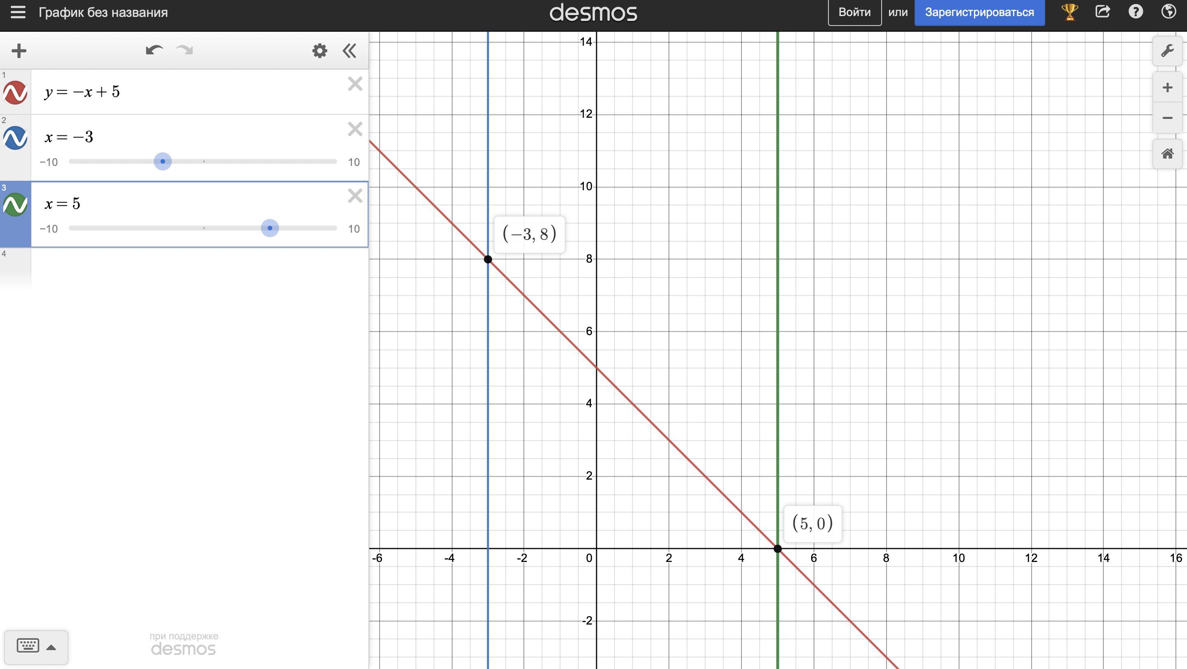The height and width of the screenshot is (669, 1187).
Task: Click lower limit -10 of x=5 slider
Action: coord(48,229)
